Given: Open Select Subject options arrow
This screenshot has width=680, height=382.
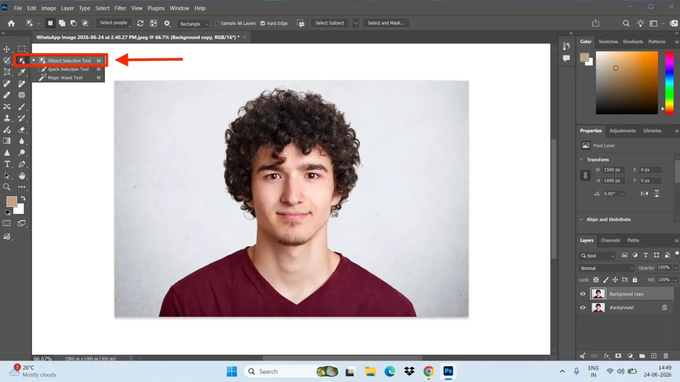Looking at the screenshot, I should (356, 23).
